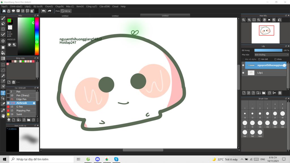The height and width of the screenshot is (163, 290).
Task: Click the fit-to-screen icon in the Navigator
Action: coord(254,20)
